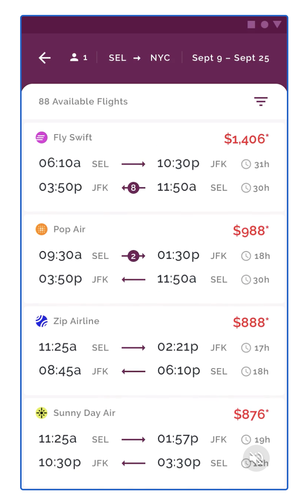
Task: Change the Sept 9 – Sept 25 dates
Action: pos(230,58)
